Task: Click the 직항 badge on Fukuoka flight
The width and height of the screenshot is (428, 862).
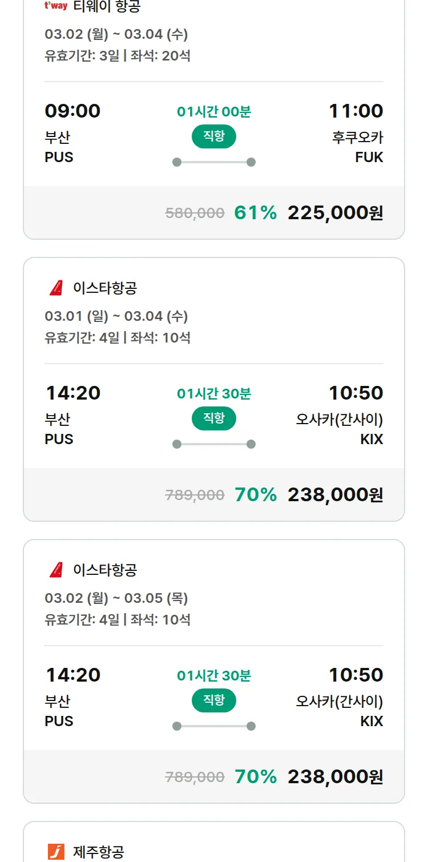Action: 213,137
